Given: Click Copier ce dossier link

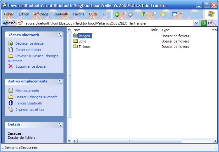Looking at the screenshot, I should (x=28, y=50).
